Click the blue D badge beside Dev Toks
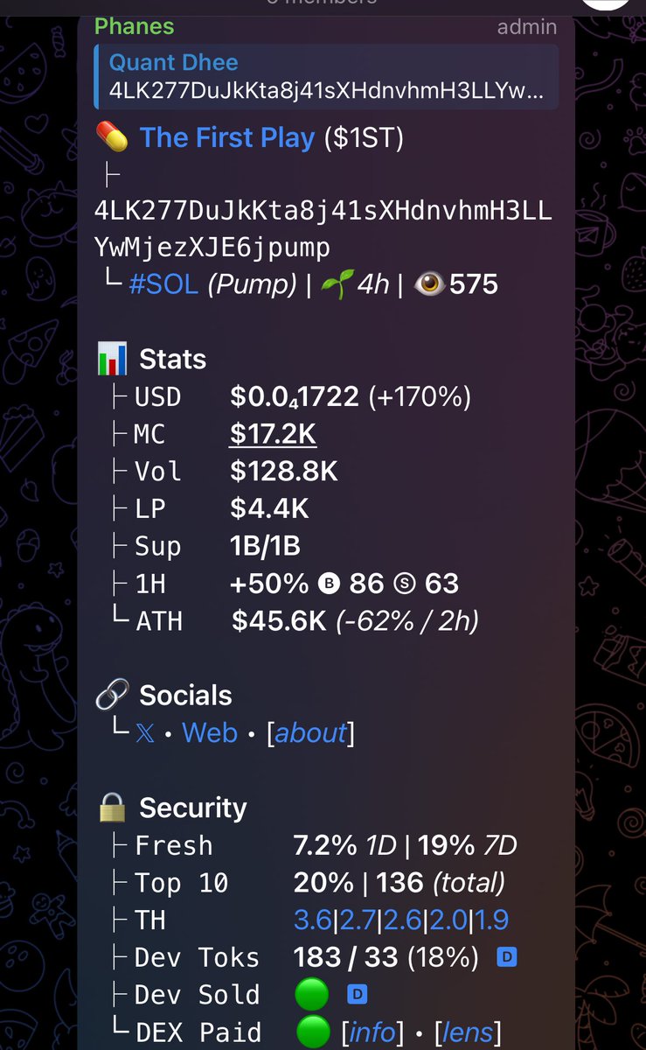This screenshot has width=646, height=1050. (505, 957)
